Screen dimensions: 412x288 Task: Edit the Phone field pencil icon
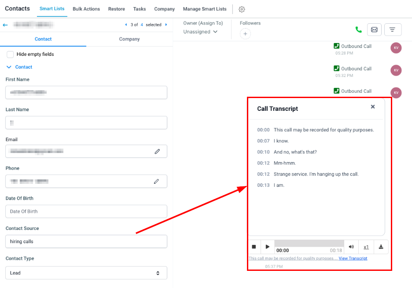click(156, 181)
